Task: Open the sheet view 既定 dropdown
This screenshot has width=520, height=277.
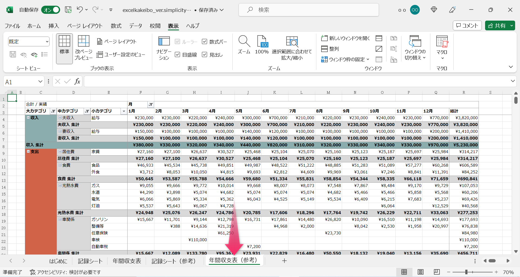Action: coord(29,41)
